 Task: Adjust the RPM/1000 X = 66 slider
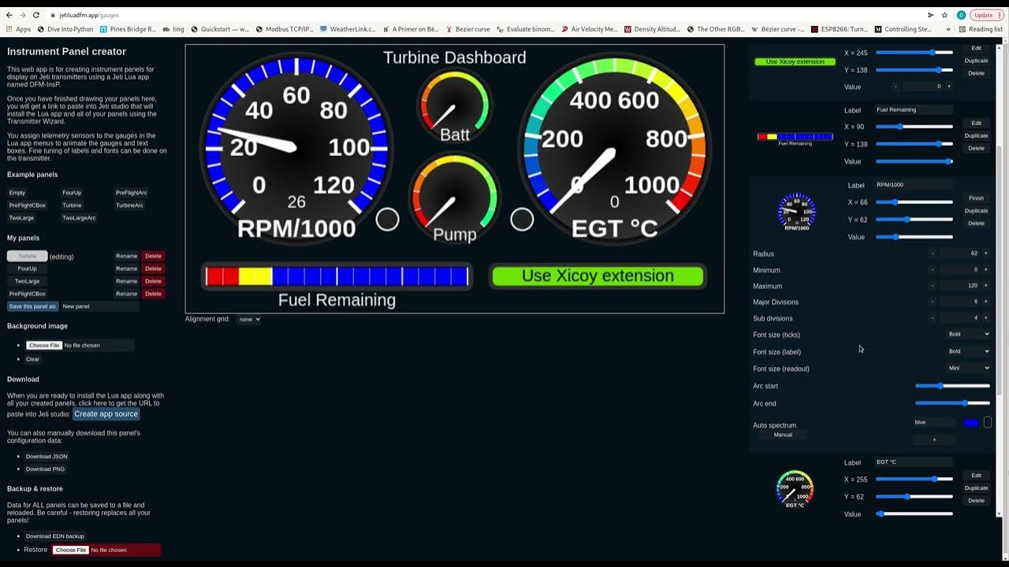point(914,202)
